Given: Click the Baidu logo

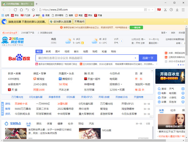Looking at the screenshot, I should click(x=19, y=57).
